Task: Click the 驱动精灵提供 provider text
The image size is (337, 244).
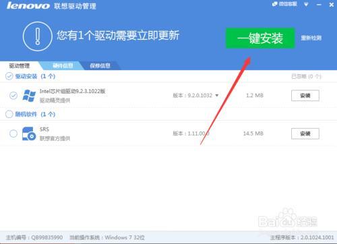Action: 55,100
